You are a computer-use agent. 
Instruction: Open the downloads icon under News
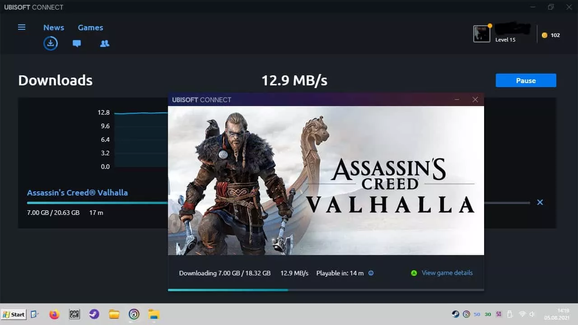click(51, 43)
